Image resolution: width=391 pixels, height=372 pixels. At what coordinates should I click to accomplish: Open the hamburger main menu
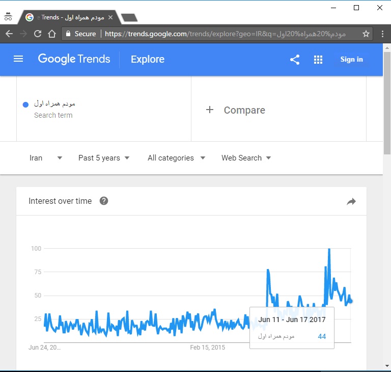18,59
